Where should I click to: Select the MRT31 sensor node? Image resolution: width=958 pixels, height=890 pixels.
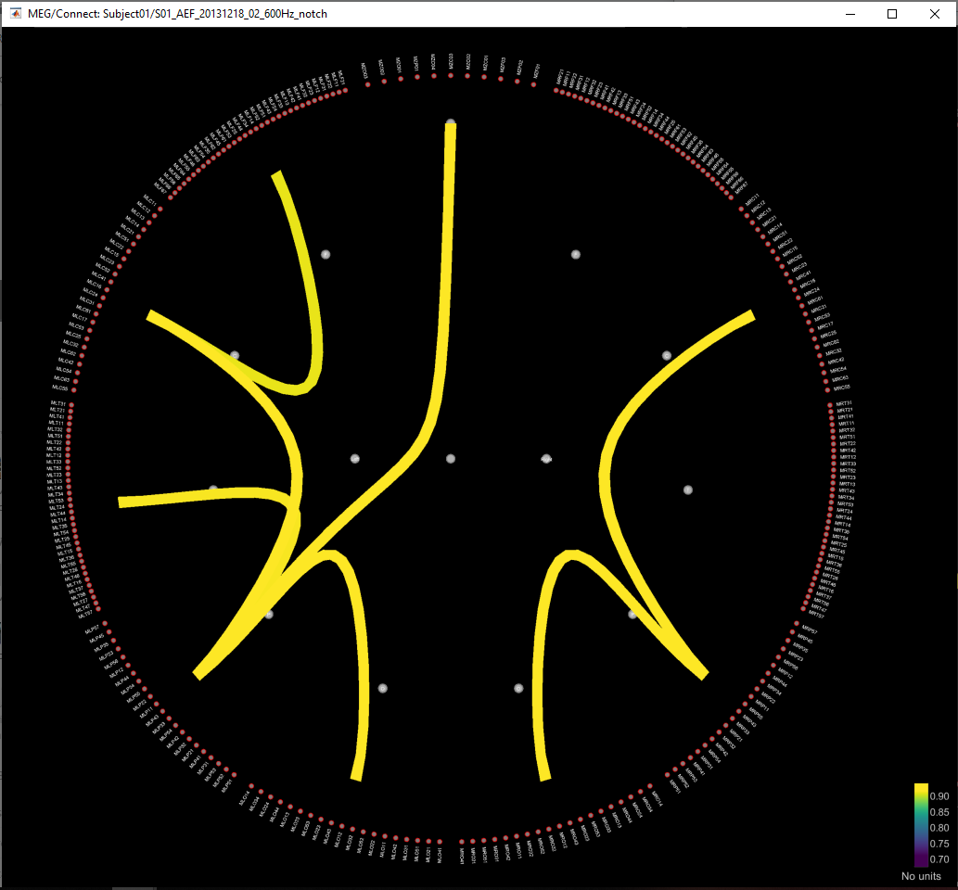[831, 405]
